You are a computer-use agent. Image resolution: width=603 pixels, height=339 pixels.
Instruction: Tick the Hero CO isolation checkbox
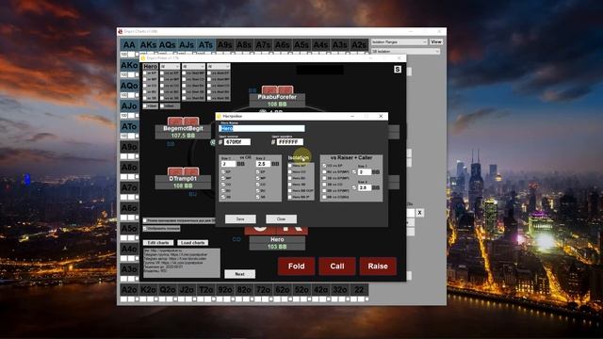tap(290, 171)
